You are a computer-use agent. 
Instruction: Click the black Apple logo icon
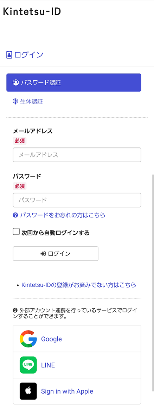pos(28,391)
